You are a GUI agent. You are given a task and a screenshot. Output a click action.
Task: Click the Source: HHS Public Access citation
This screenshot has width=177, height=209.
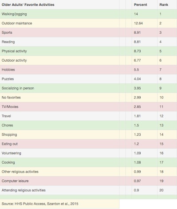pos(40,204)
